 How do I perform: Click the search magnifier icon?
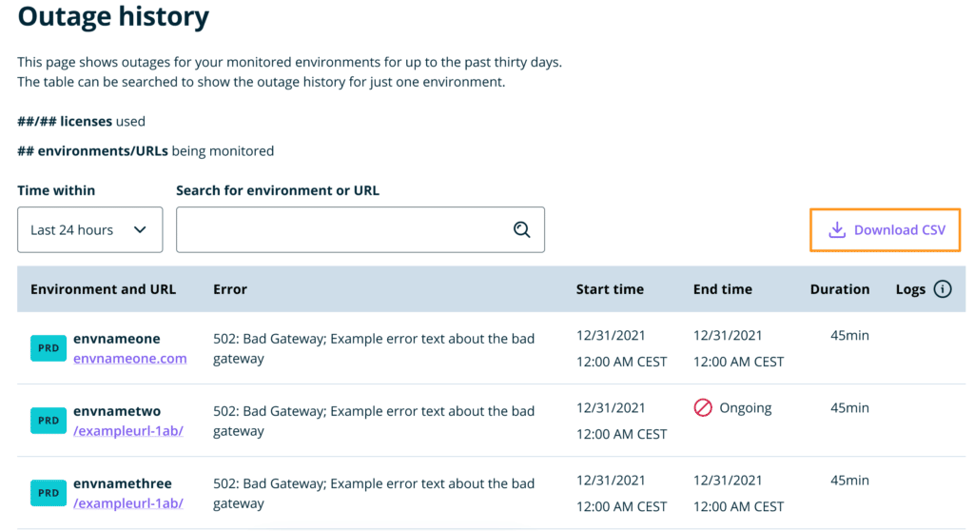pyautogui.click(x=521, y=229)
